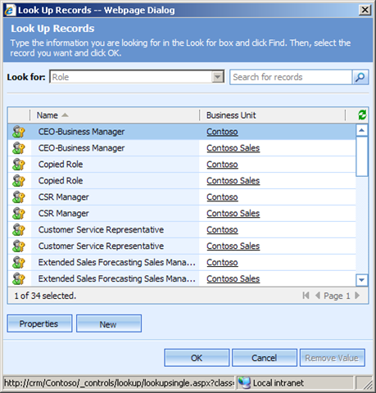
Task: Select Extended Sales Forecasting name in Contoso Sales row
Action: point(117,279)
